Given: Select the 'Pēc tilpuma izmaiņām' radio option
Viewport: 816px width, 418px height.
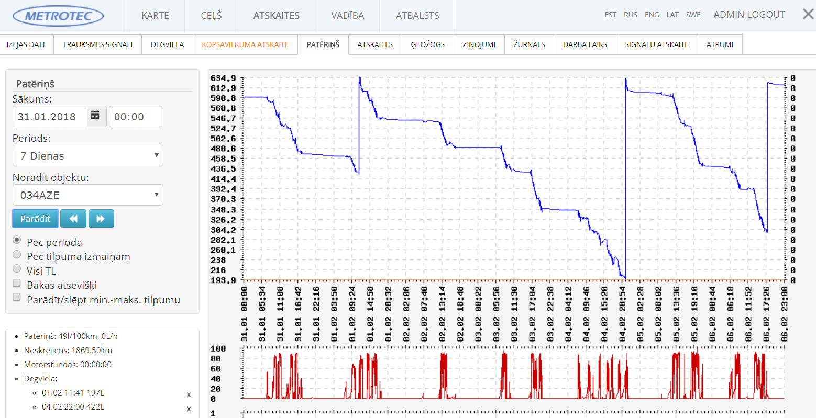Looking at the screenshot, I should [17, 255].
